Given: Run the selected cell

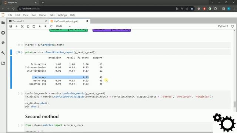Looking at the screenshot, I should tap(40, 26).
